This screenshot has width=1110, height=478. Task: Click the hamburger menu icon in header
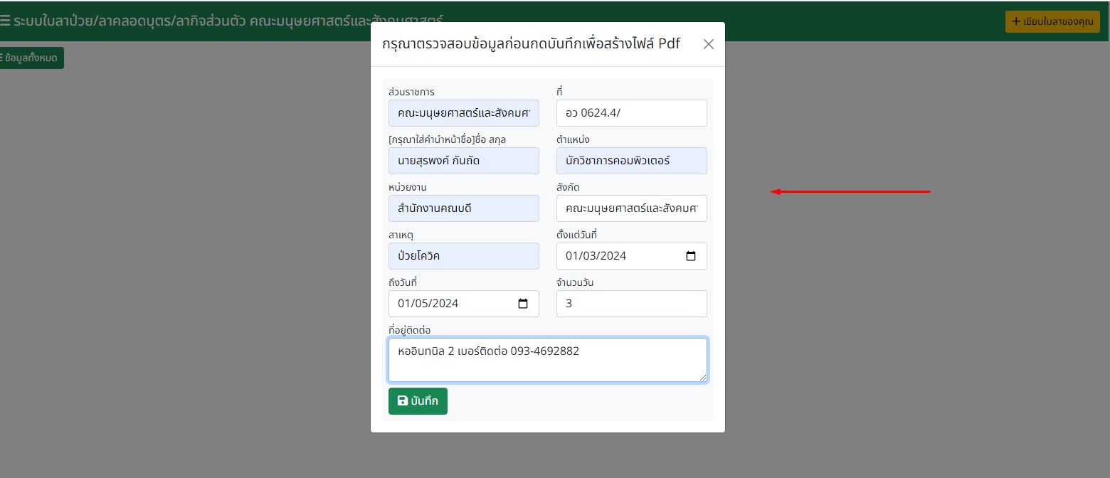pyautogui.click(x=4, y=21)
